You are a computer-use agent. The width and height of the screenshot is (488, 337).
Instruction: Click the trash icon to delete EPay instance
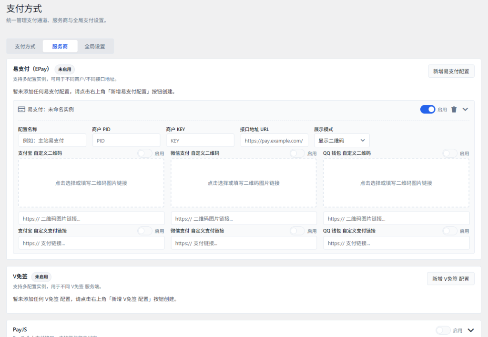(x=454, y=110)
